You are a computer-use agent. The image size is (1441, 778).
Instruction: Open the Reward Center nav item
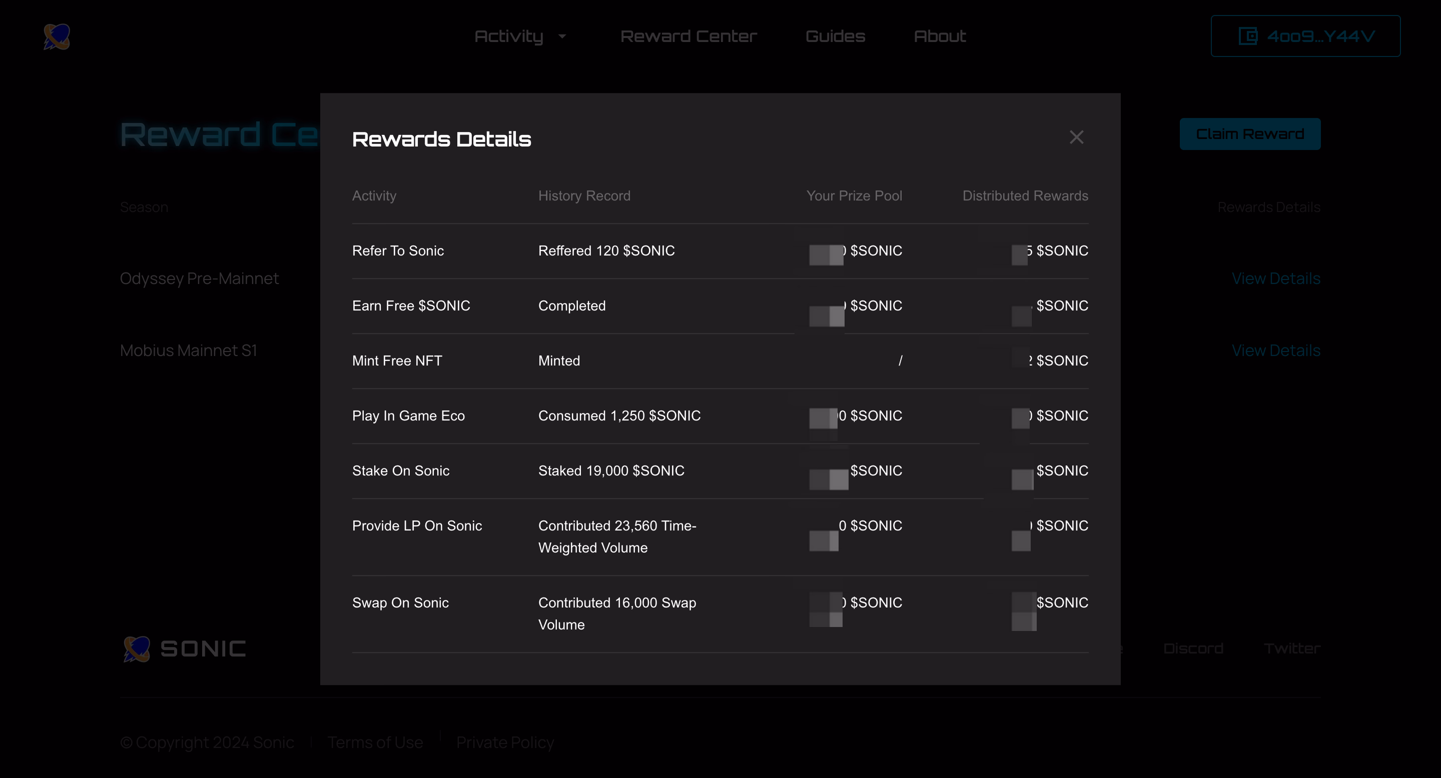[688, 36]
